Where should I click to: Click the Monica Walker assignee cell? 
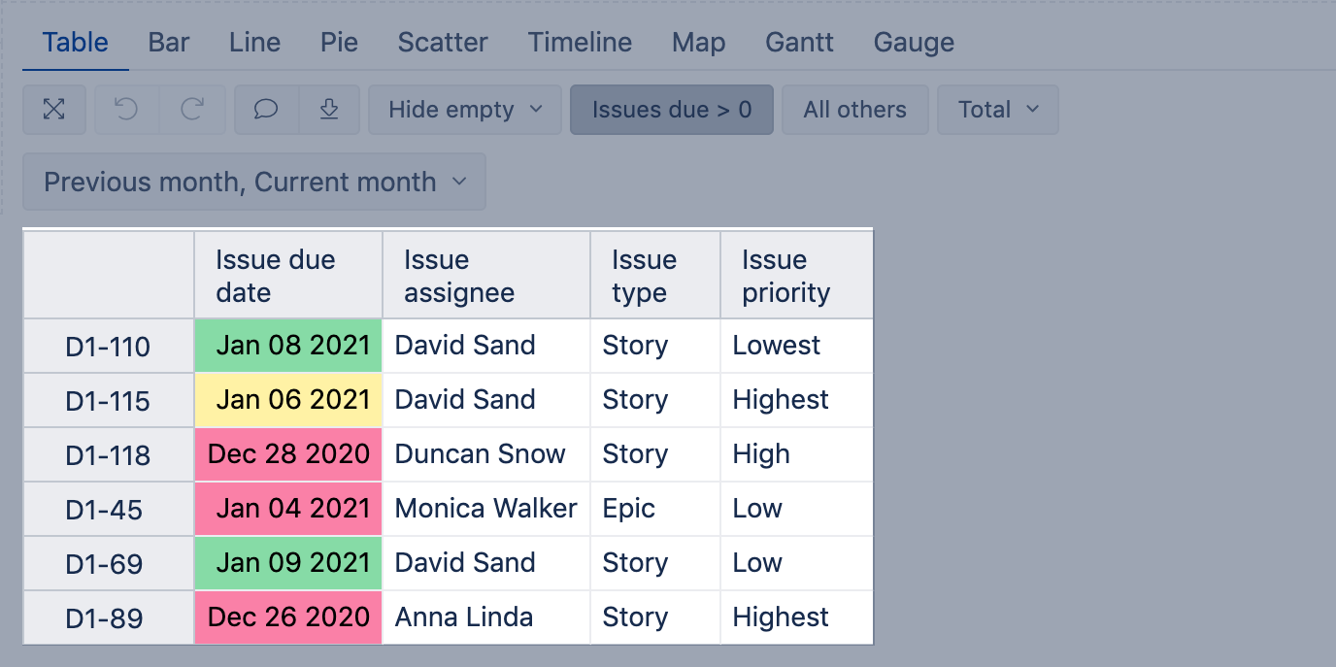(x=485, y=509)
